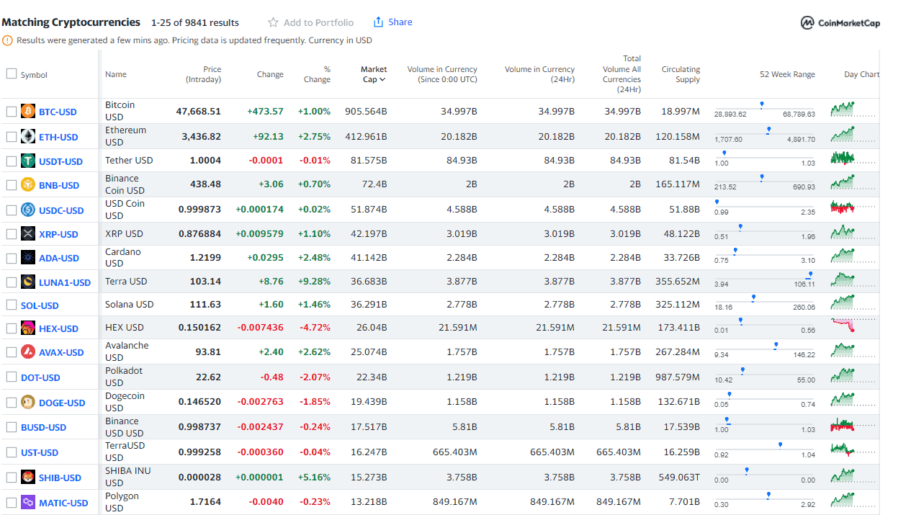Click the Circulating Supply column header
911x515 pixels.
point(681,74)
